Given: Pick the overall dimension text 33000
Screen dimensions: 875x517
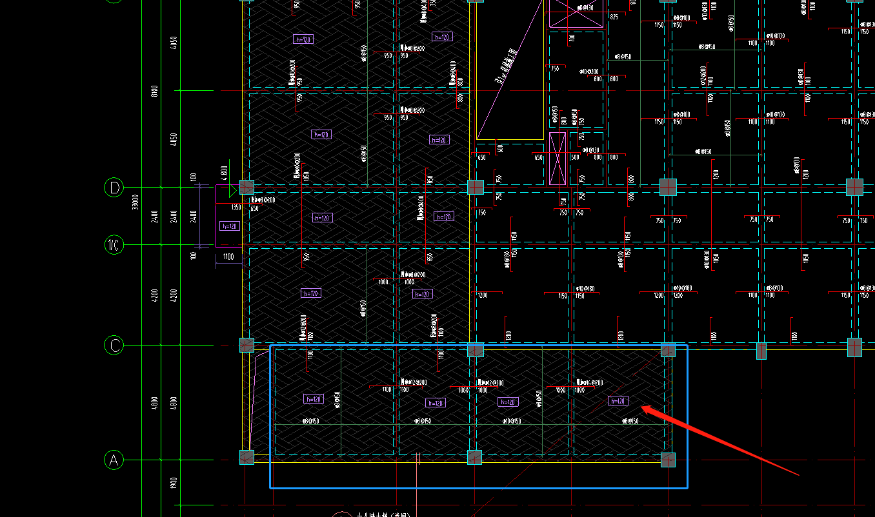Looking at the screenshot, I should [x=136, y=202].
